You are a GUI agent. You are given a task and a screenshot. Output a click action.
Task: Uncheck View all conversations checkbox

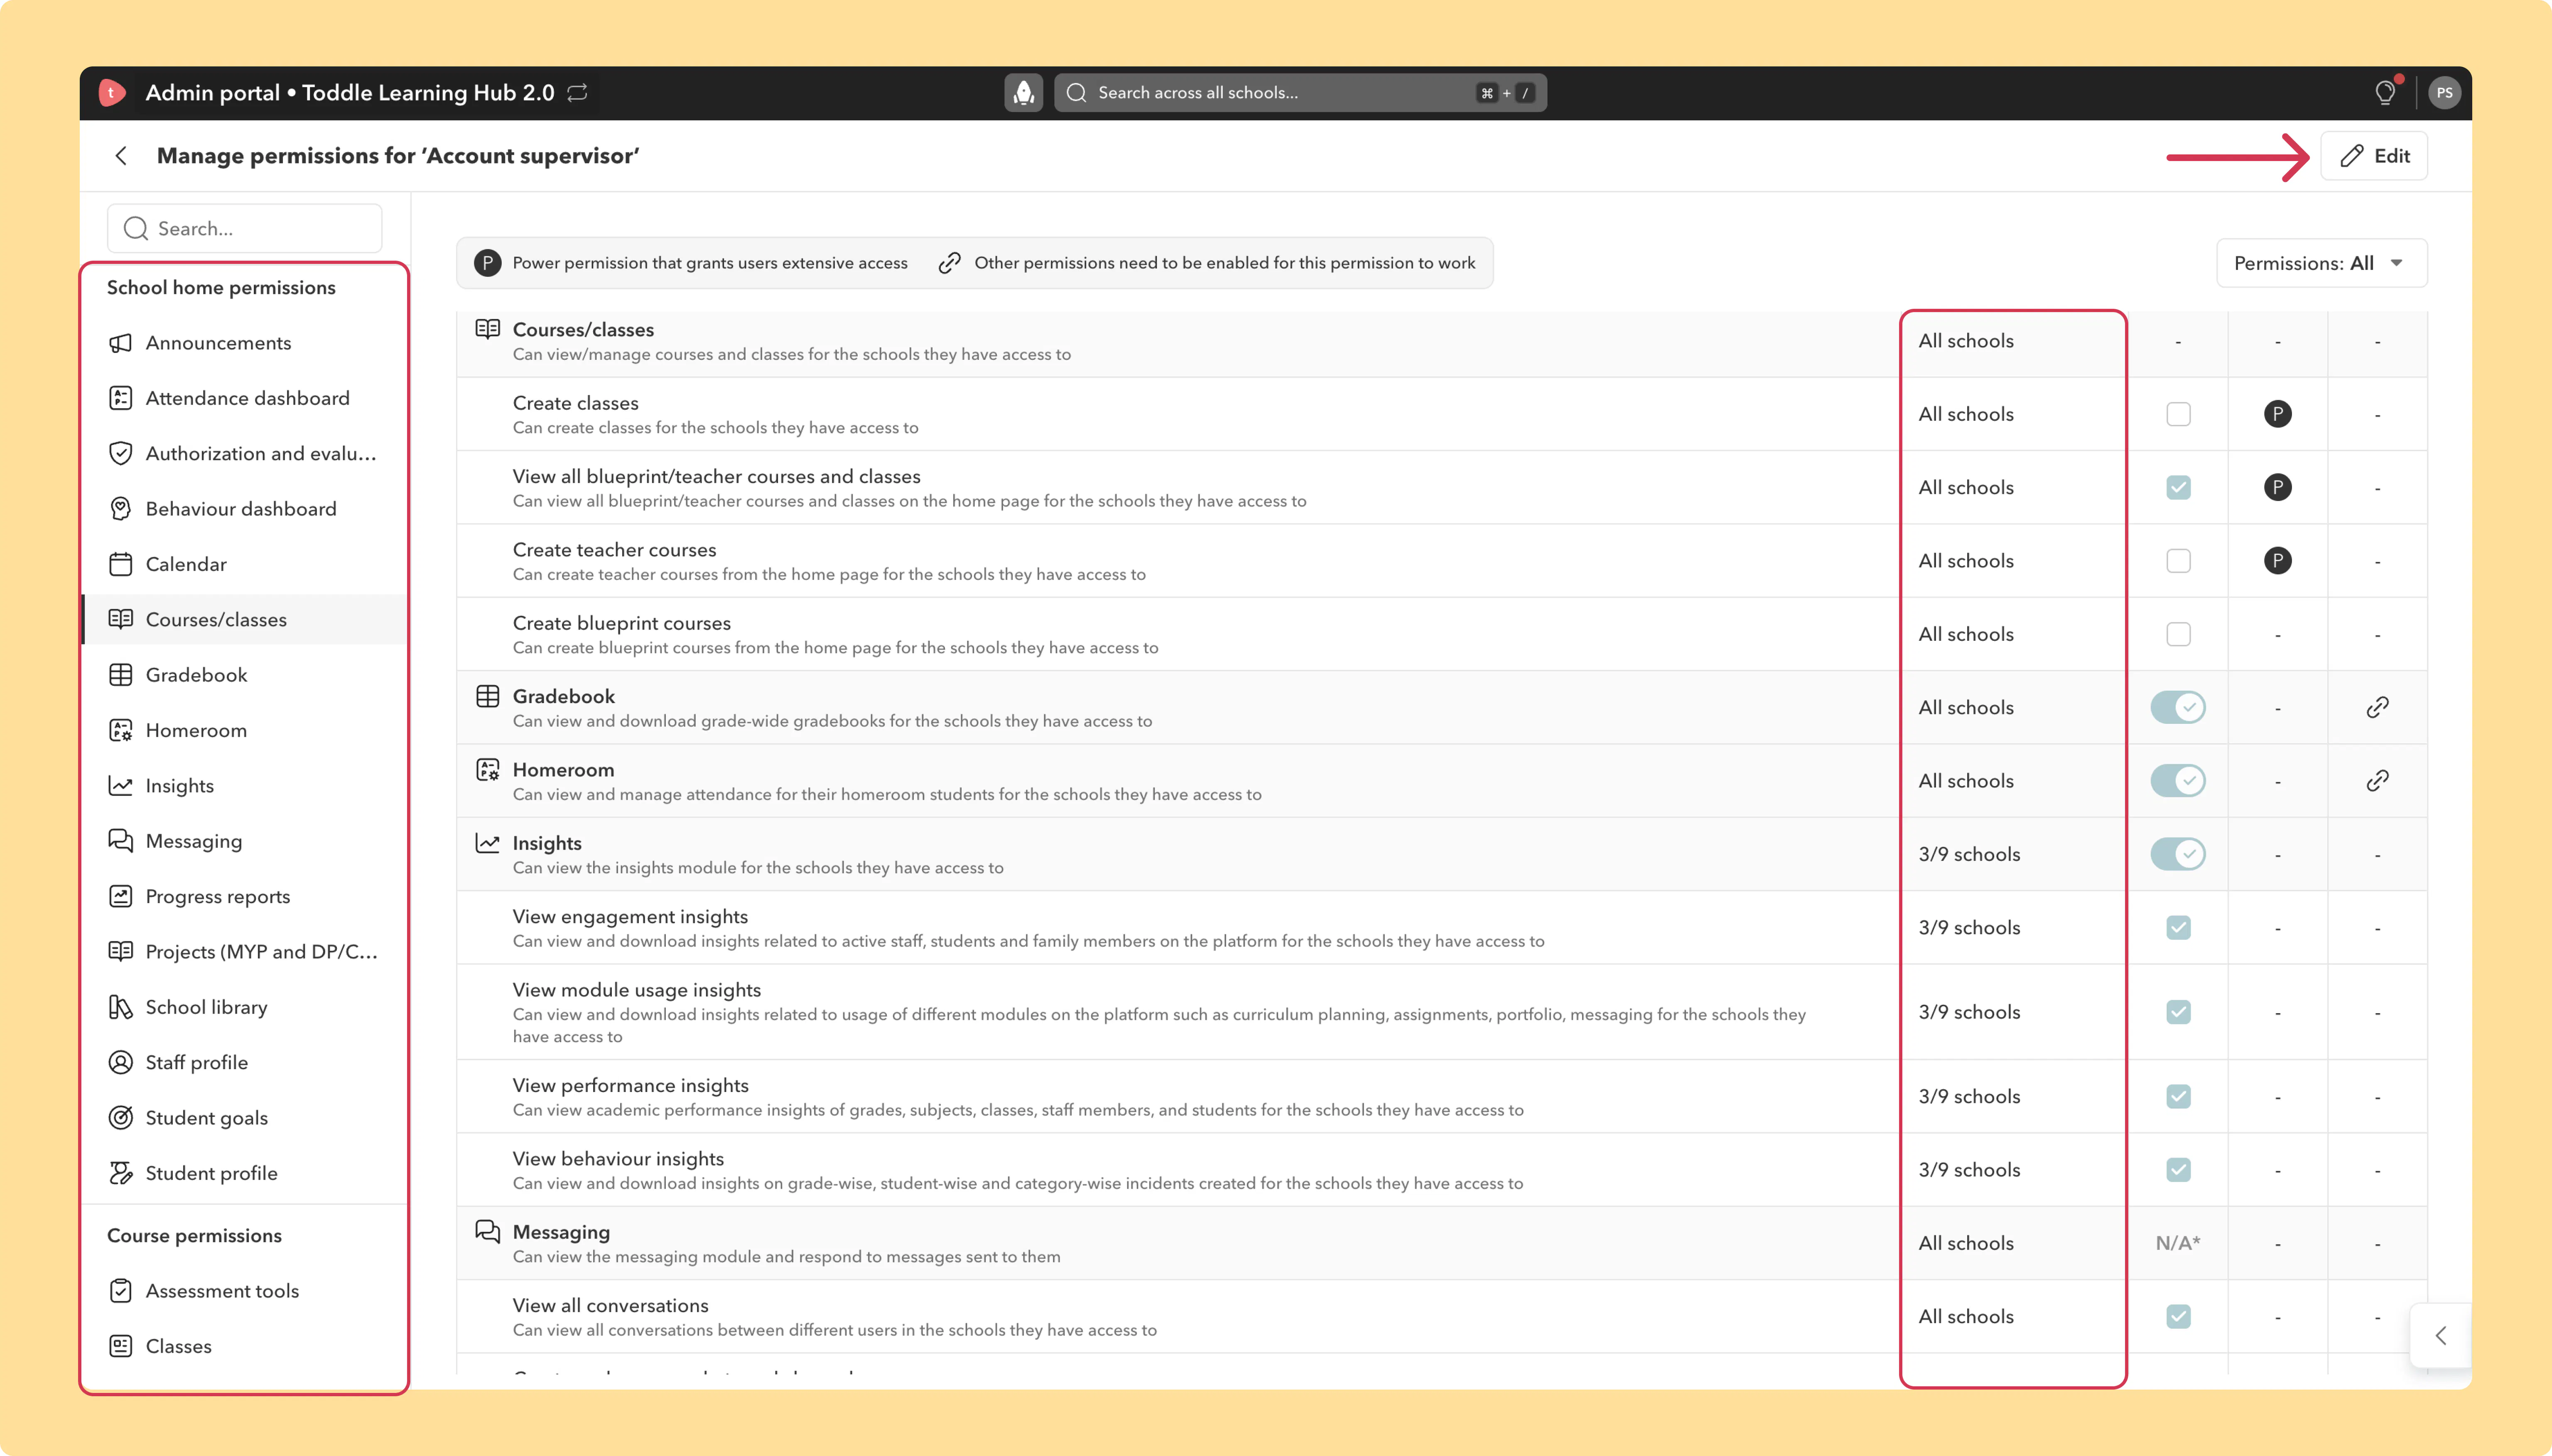2178,1317
